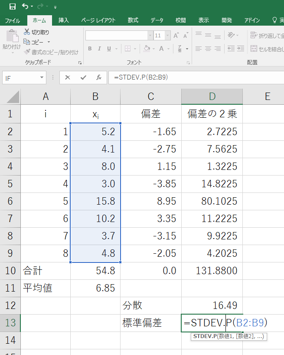Click the Top Align icon
Image resolution: width=284 pixels, height=355 pixels.
pyautogui.click(x=199, y=34)
